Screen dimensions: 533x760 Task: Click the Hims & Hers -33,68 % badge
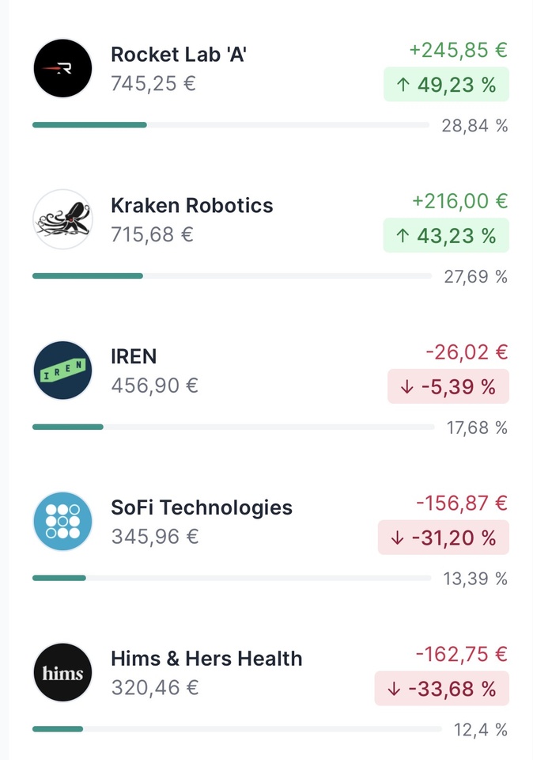441,689
